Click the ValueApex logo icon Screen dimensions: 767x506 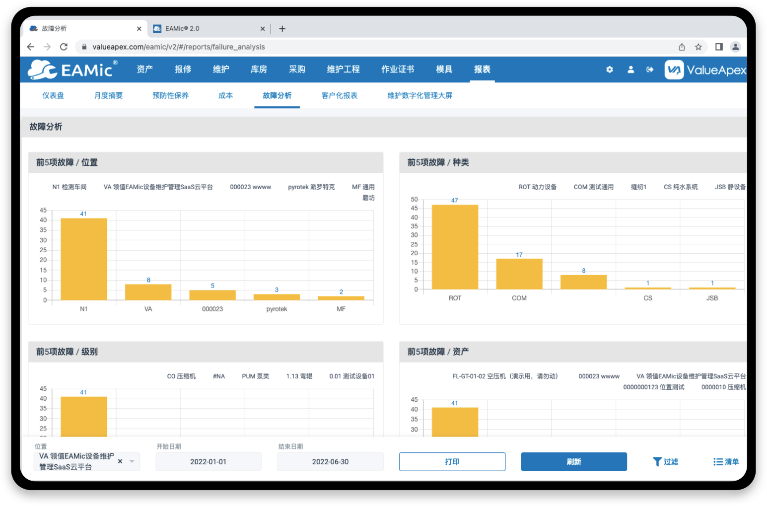(x=674, y=70)
